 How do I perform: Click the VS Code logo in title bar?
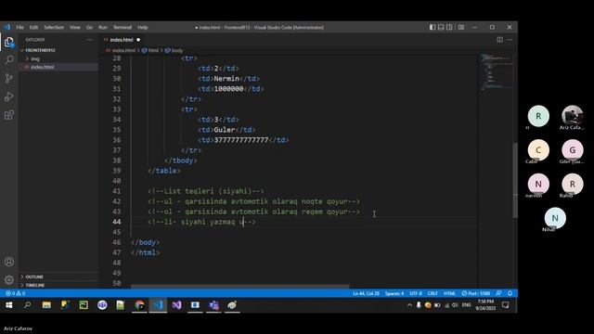[x=7, y=27]
